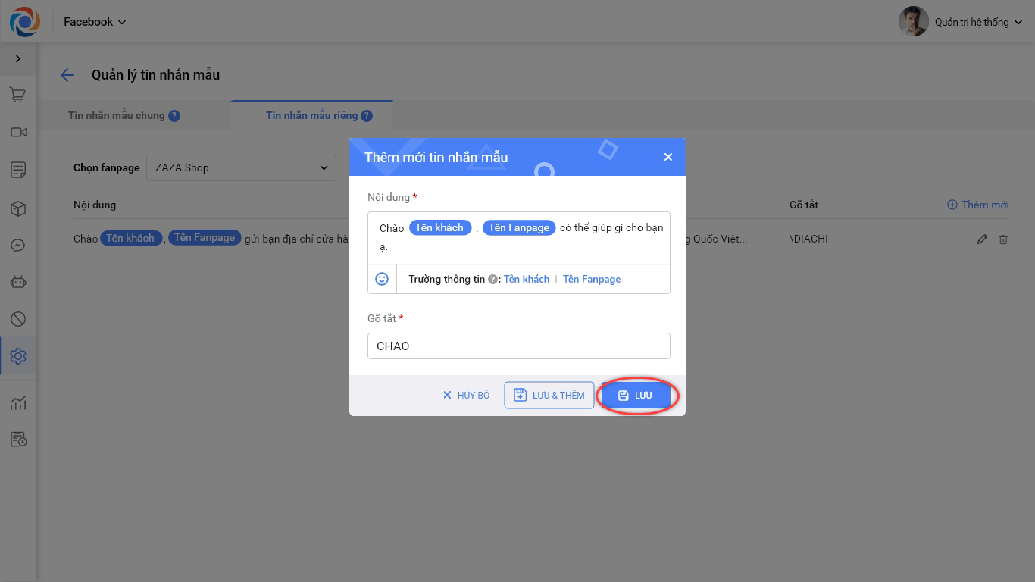
Task: Click the Nội dung column header in table
Action: [x=95, y=205]
